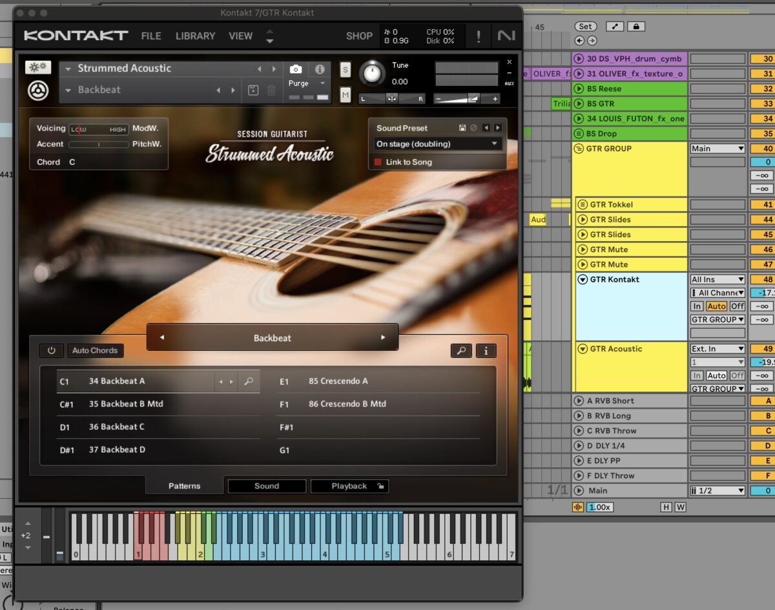Screen dimensions: 775x610
Task: Open the instrument info icon
Action: (320, 69)
